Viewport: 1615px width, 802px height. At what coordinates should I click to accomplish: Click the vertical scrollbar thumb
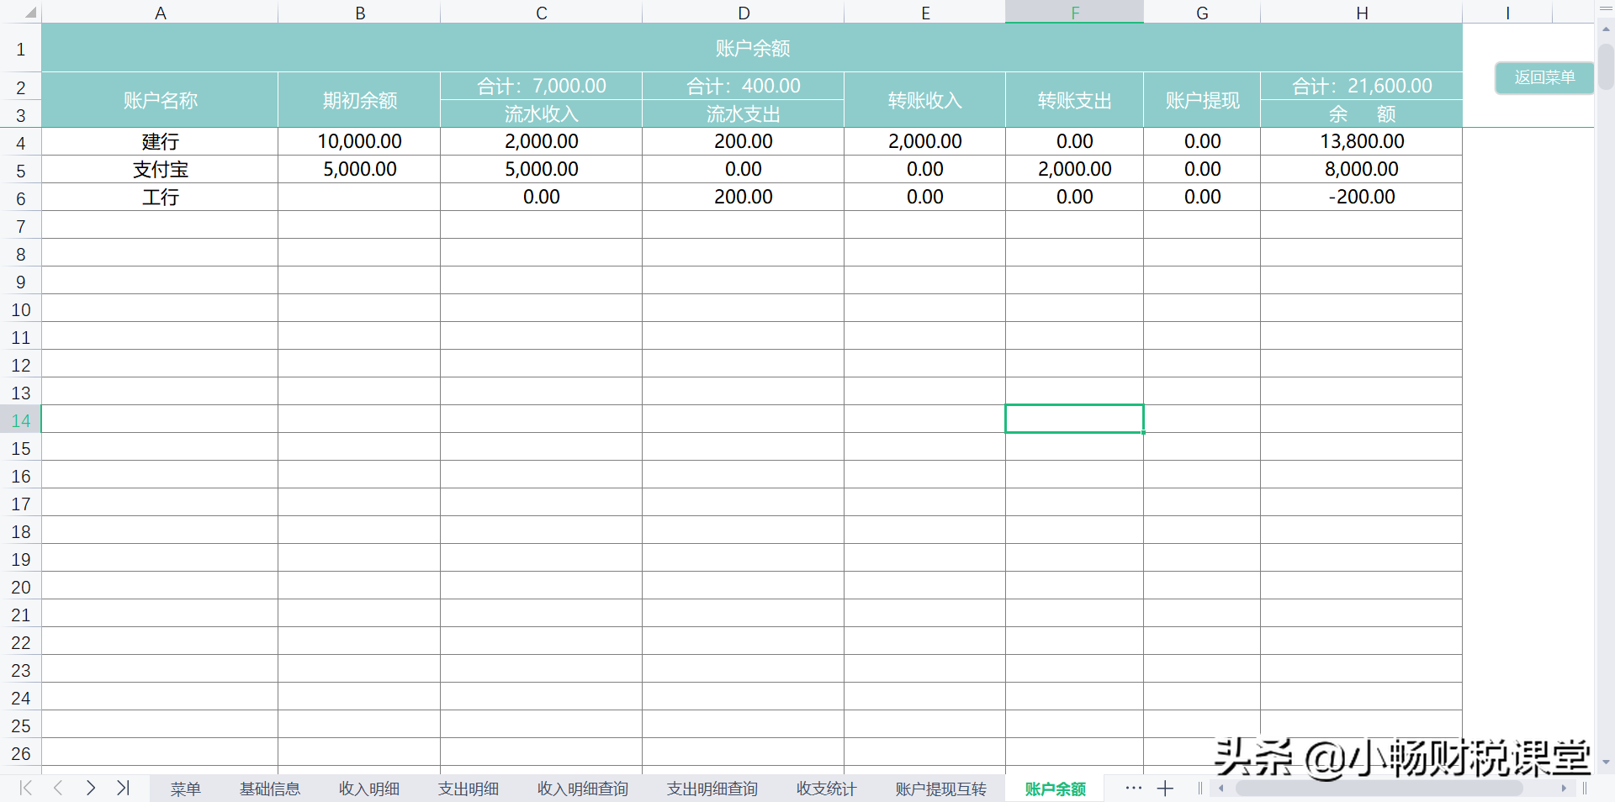tap(1606, 66)
